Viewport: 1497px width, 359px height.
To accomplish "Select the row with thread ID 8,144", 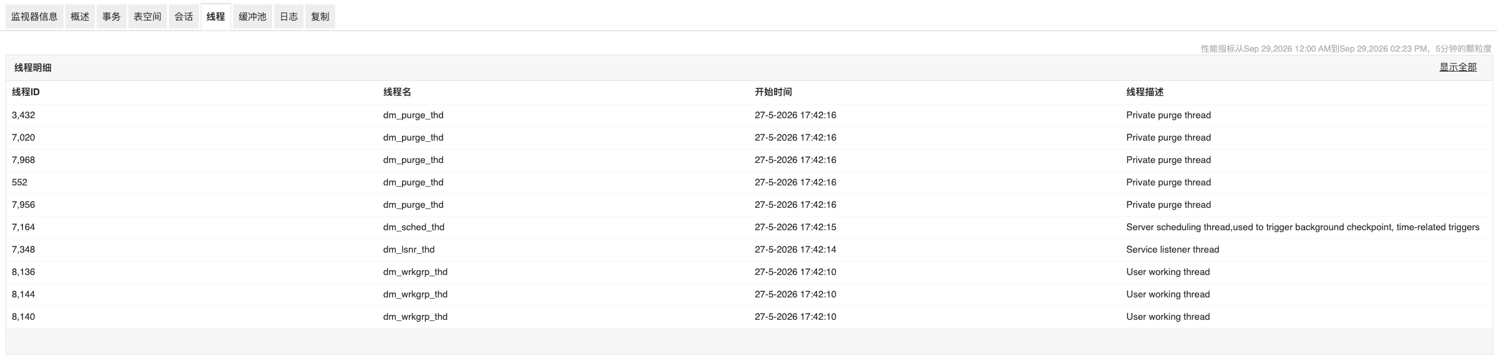I will pyautogui.click(x=749, y=294).
